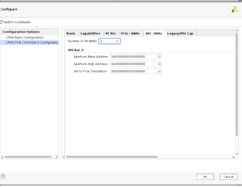242x187 pixels.
Task: Click the Configuration Options heading
Action: click(21, 32)
